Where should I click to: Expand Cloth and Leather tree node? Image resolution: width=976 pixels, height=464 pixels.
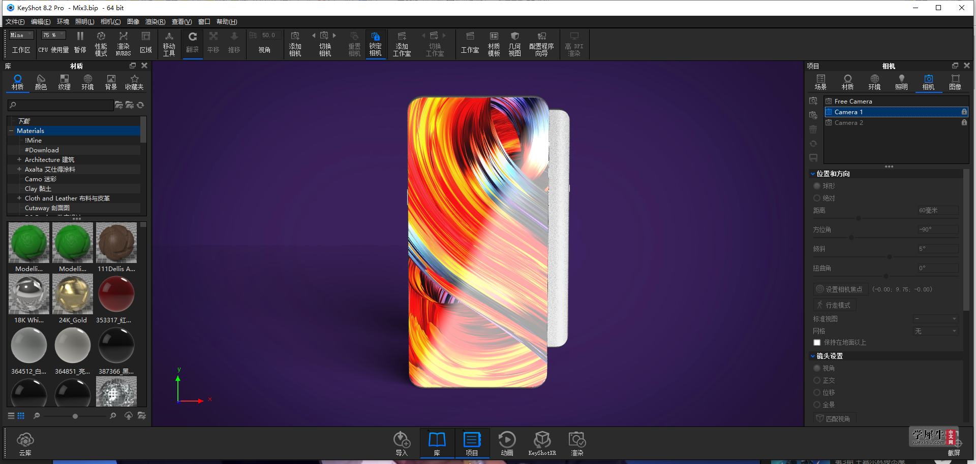[x=19, y=198]
